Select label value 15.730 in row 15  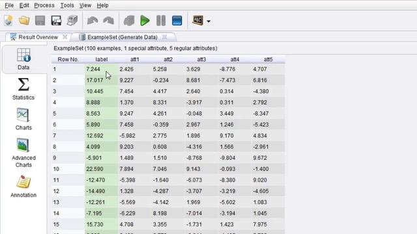[x=94, y=224]
